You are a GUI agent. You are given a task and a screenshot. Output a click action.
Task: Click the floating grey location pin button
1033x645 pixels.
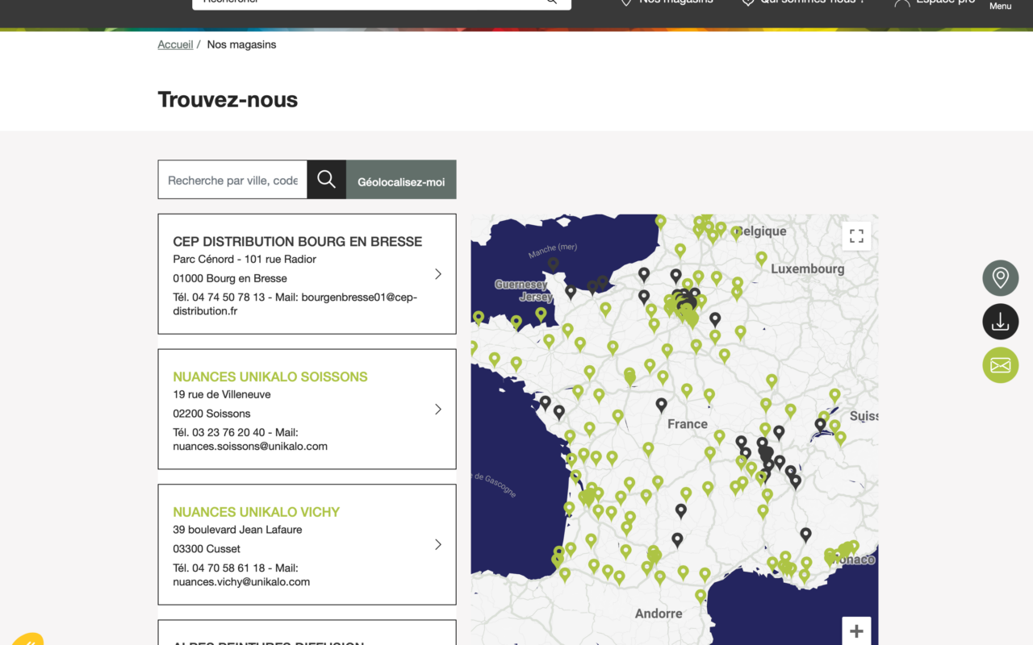coord(1001,278)
